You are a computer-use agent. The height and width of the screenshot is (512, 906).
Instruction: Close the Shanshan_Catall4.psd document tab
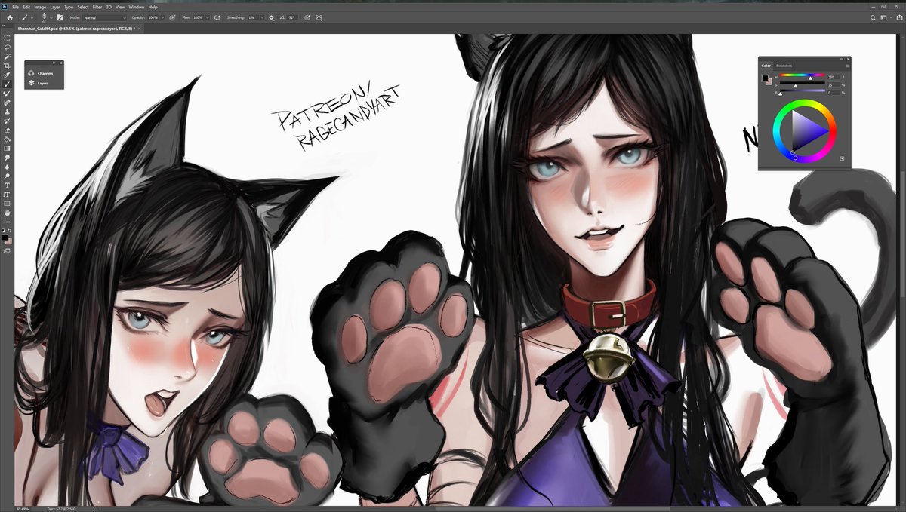click(139, 29)
